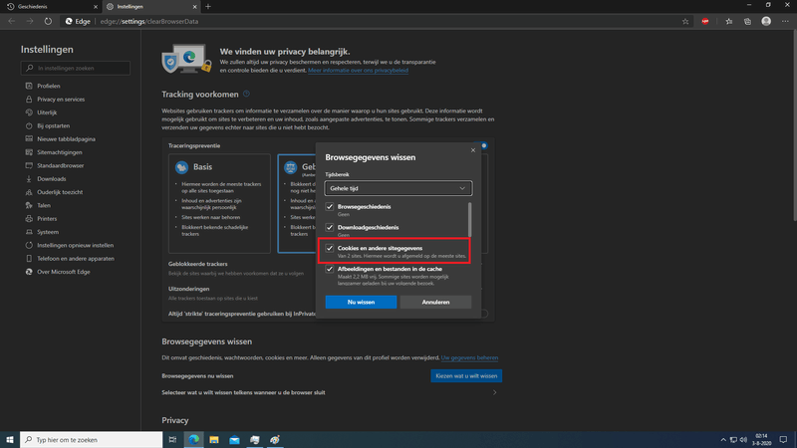Click the Systeem sidebar icon
Screen dimensions: 797x448
(29, 232)
